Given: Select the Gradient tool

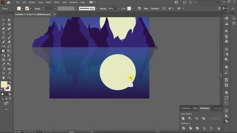Looking at the screenshot, I should pos(9,60).
